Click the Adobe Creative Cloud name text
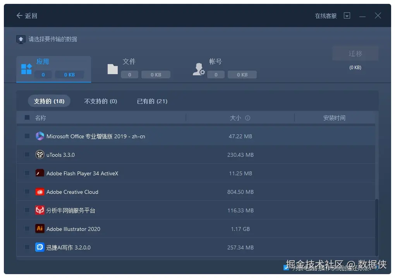The height and width of the screenshot is (278, 395). click(x=72, y=192)
